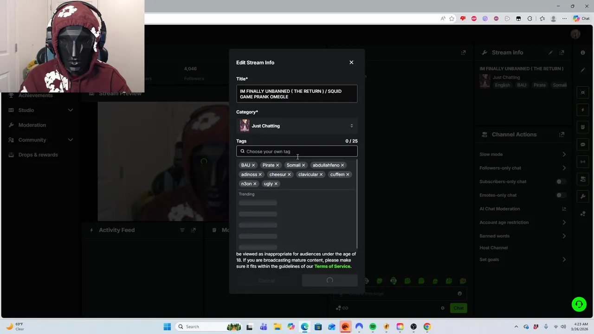This screenshot has height=334, width=594.
Task: Edit the stream title field
Action: tap(297, 94)
